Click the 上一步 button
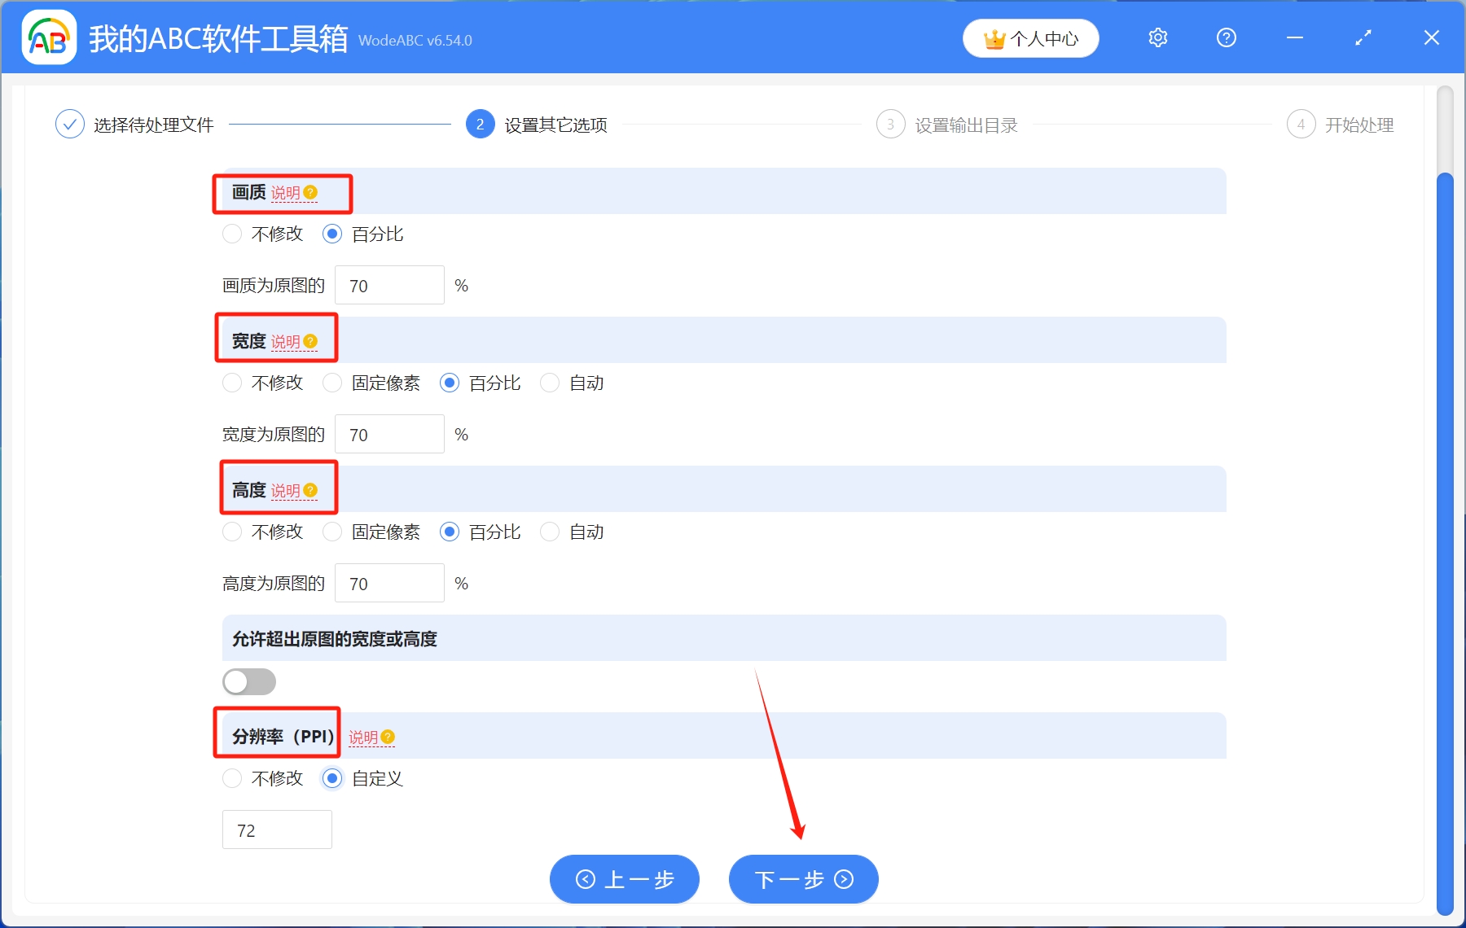Viewport: 1466px width, 928px height. (624, 879)
